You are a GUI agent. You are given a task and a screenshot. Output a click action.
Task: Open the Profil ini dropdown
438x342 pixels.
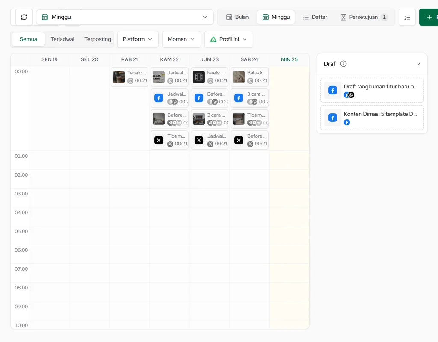(x=229, y=39)
